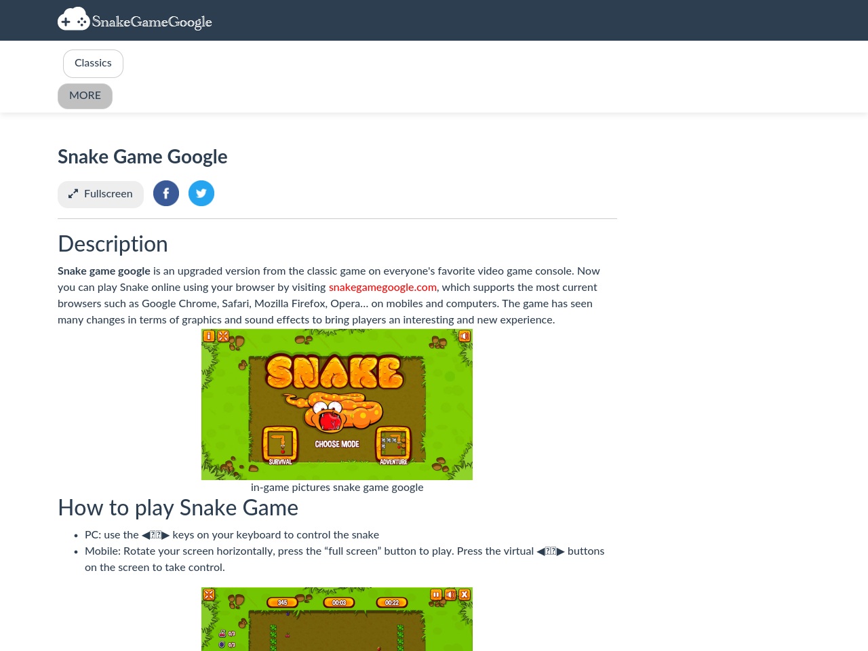Click the "CHOOSE MODE" label in the picture
The height and width of the screenshot is (651, 868).
tap(337, 444)
